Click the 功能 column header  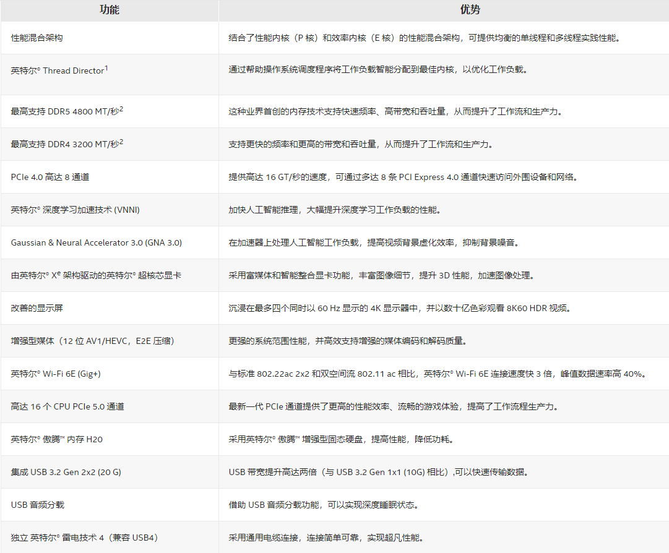coord(108,11)
